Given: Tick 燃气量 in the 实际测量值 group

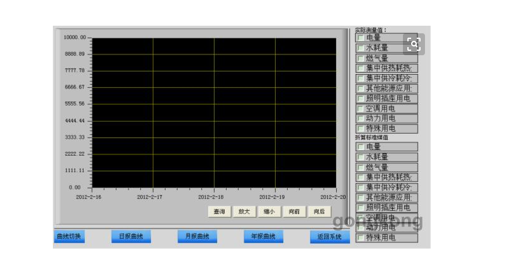Looking at the screenshot, I should pyautogui.click(x=361, y=58).
